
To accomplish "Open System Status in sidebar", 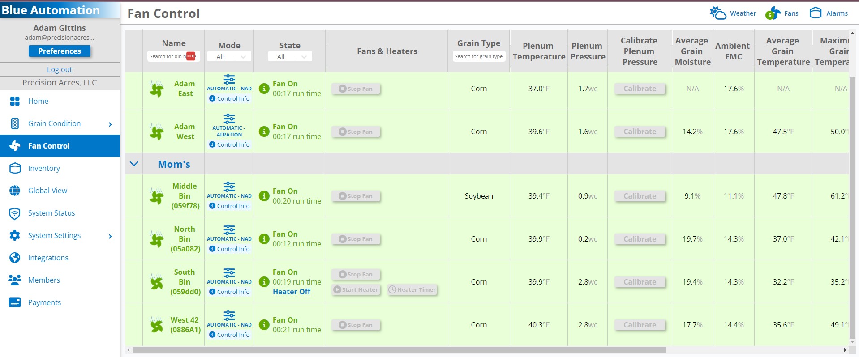I will click(52, 213).
